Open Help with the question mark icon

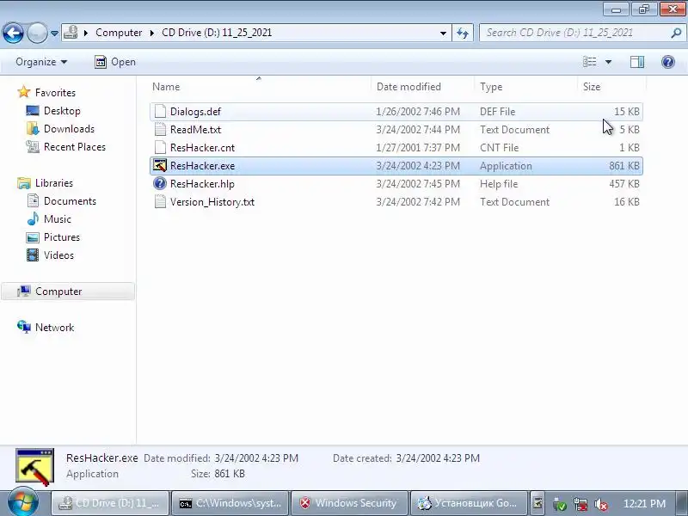[668, 62]
